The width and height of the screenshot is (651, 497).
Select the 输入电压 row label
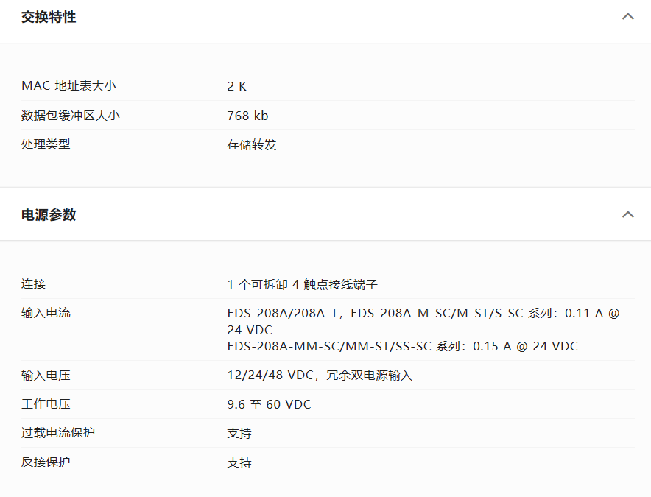tap(46, 375)
